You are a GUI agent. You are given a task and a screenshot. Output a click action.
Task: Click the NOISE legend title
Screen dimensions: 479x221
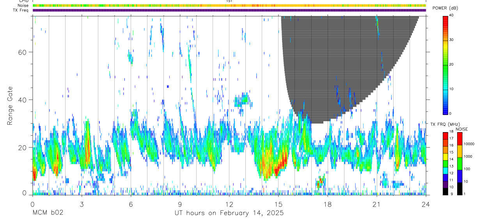pyautogui.click(x=461, y=129)
